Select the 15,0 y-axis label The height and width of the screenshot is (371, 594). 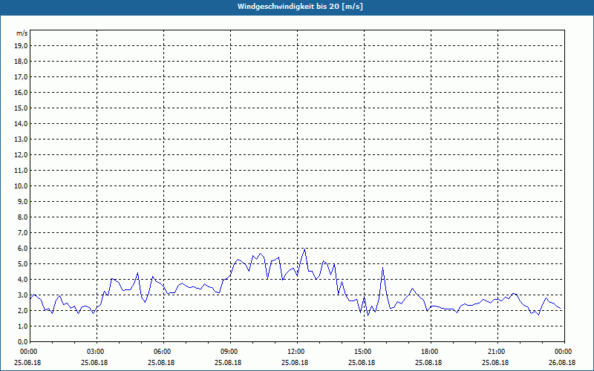[x=21, y=108]
